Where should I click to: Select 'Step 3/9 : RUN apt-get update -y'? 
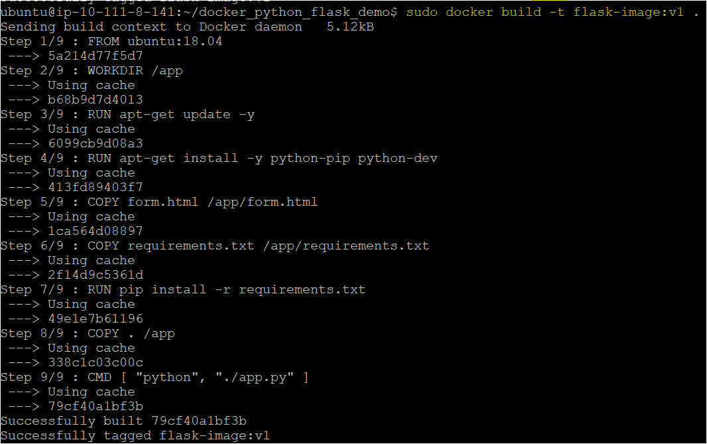pos(127,115)
